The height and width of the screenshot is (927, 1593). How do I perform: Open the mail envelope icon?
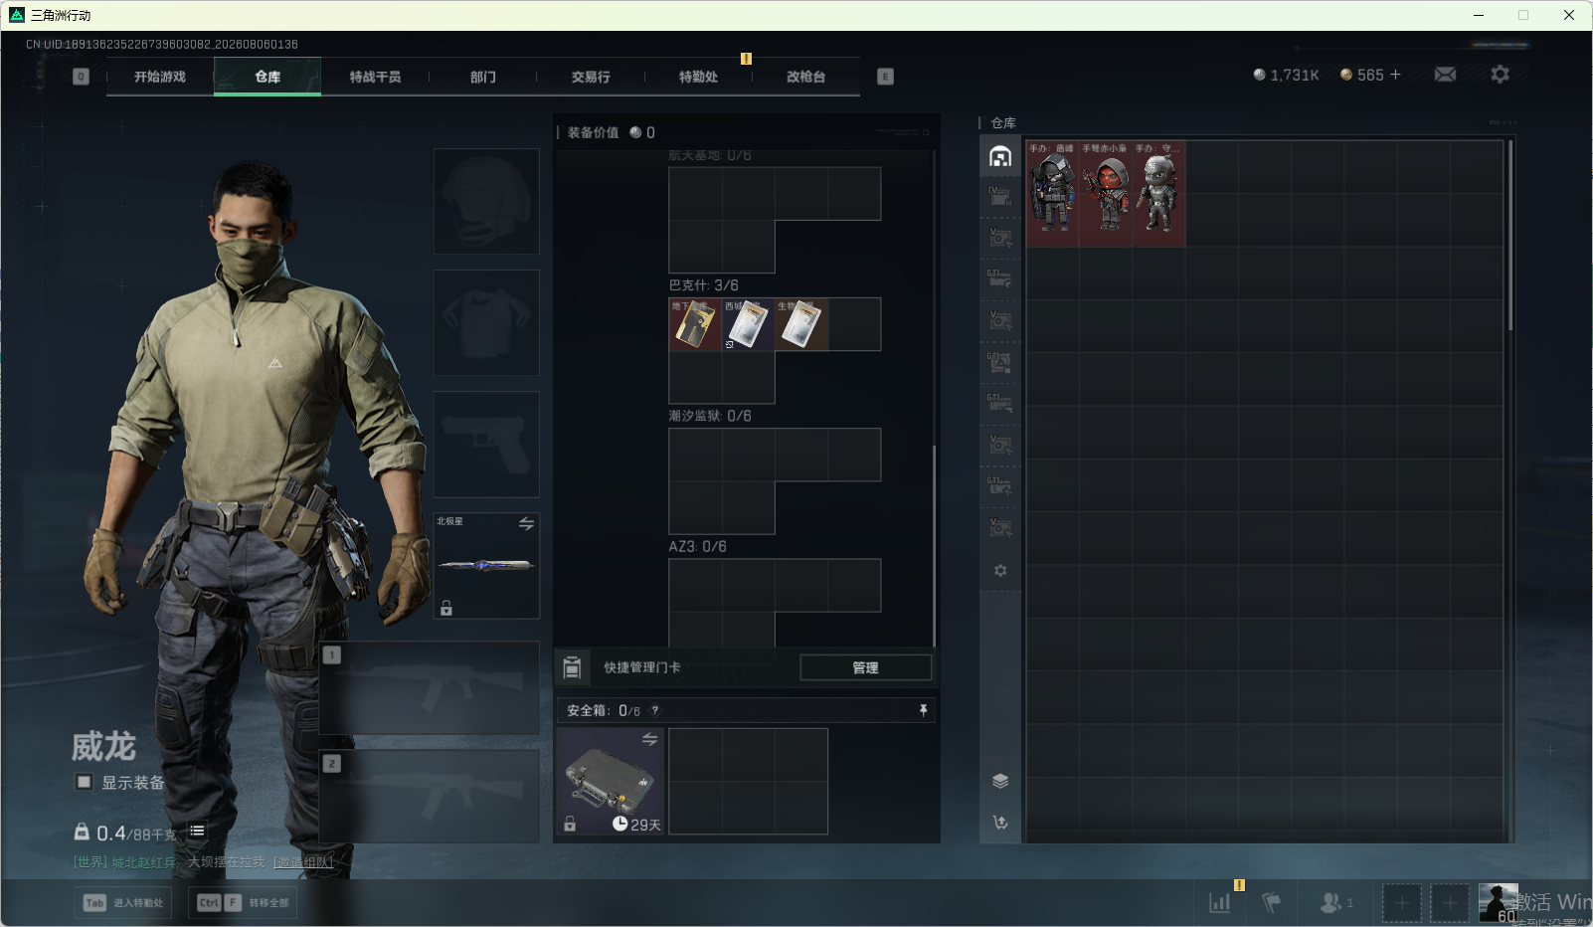pos(1445,75)
